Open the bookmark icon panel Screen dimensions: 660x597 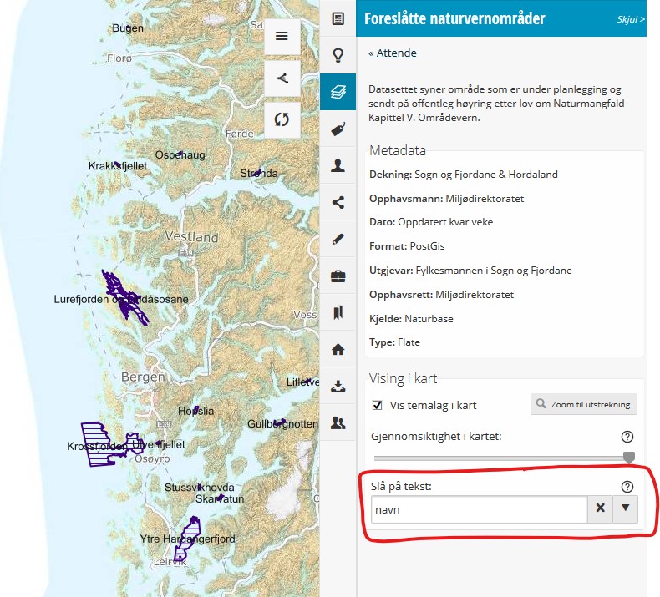coord(338,312)
